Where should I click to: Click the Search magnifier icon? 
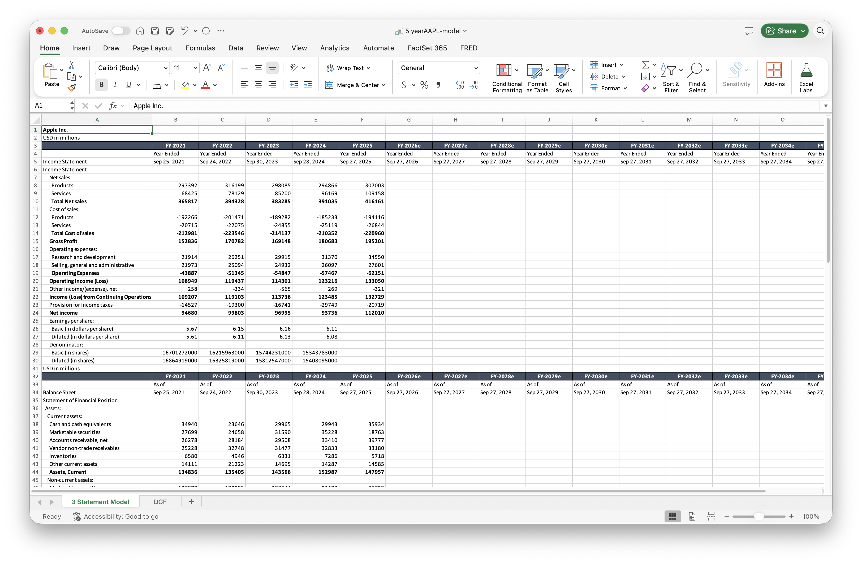(820, 31)
